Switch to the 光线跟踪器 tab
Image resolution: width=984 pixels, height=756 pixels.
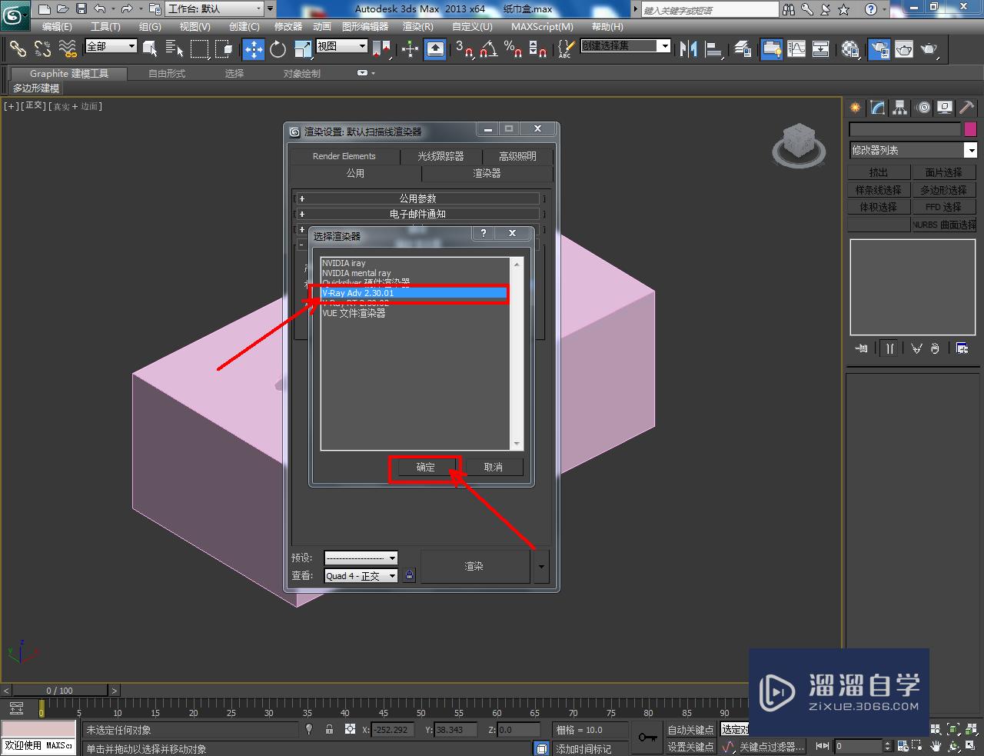pos(440,156)
